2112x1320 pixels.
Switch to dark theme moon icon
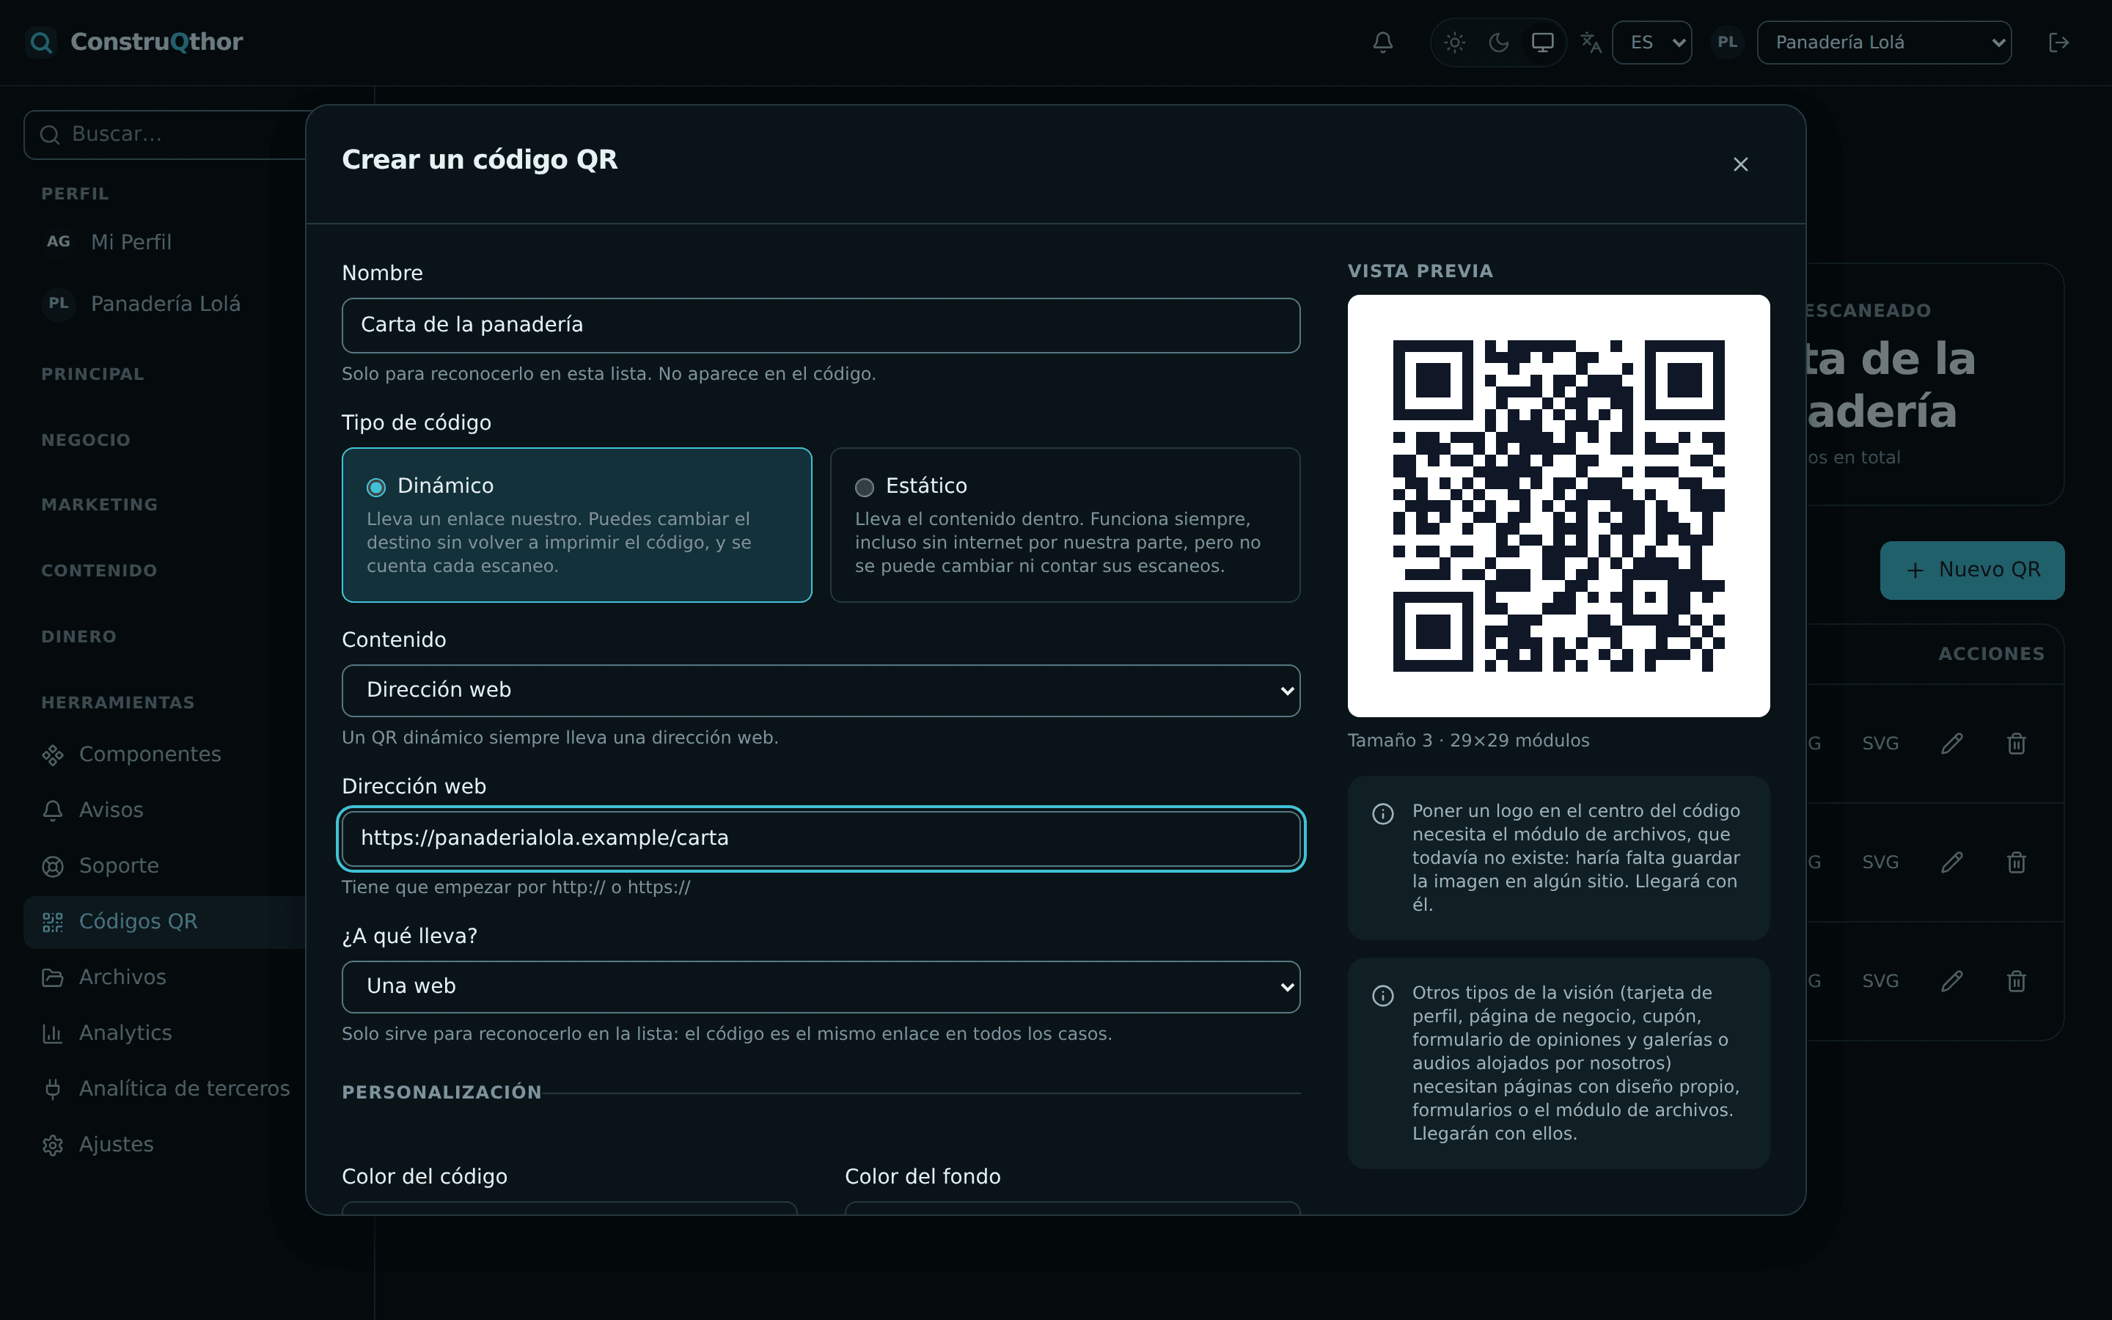click(x=1498, y=42)
